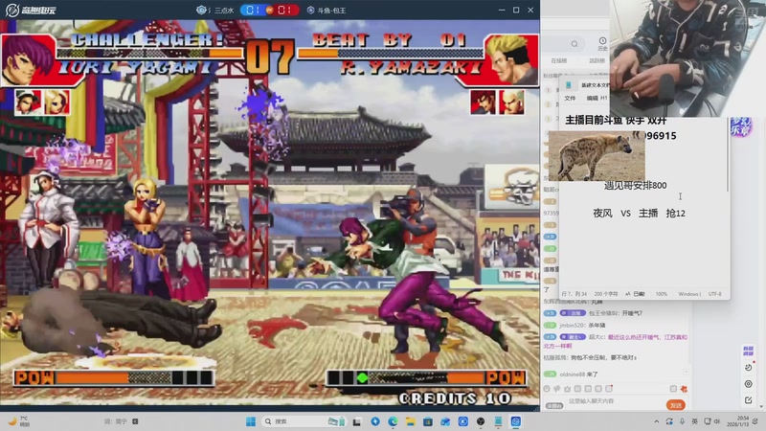
Task: Toggle the 英 input language indicator
Action: [695, 421]
